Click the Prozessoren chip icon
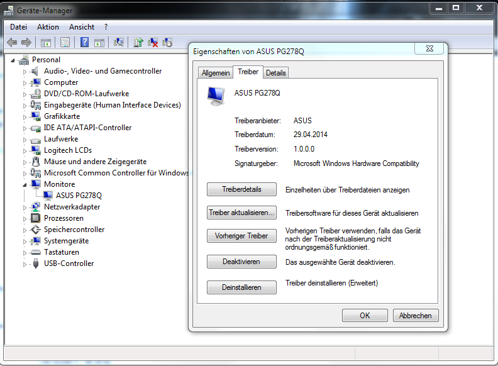The width and height of the screenshot is (498, 366). tap(35, 218)
